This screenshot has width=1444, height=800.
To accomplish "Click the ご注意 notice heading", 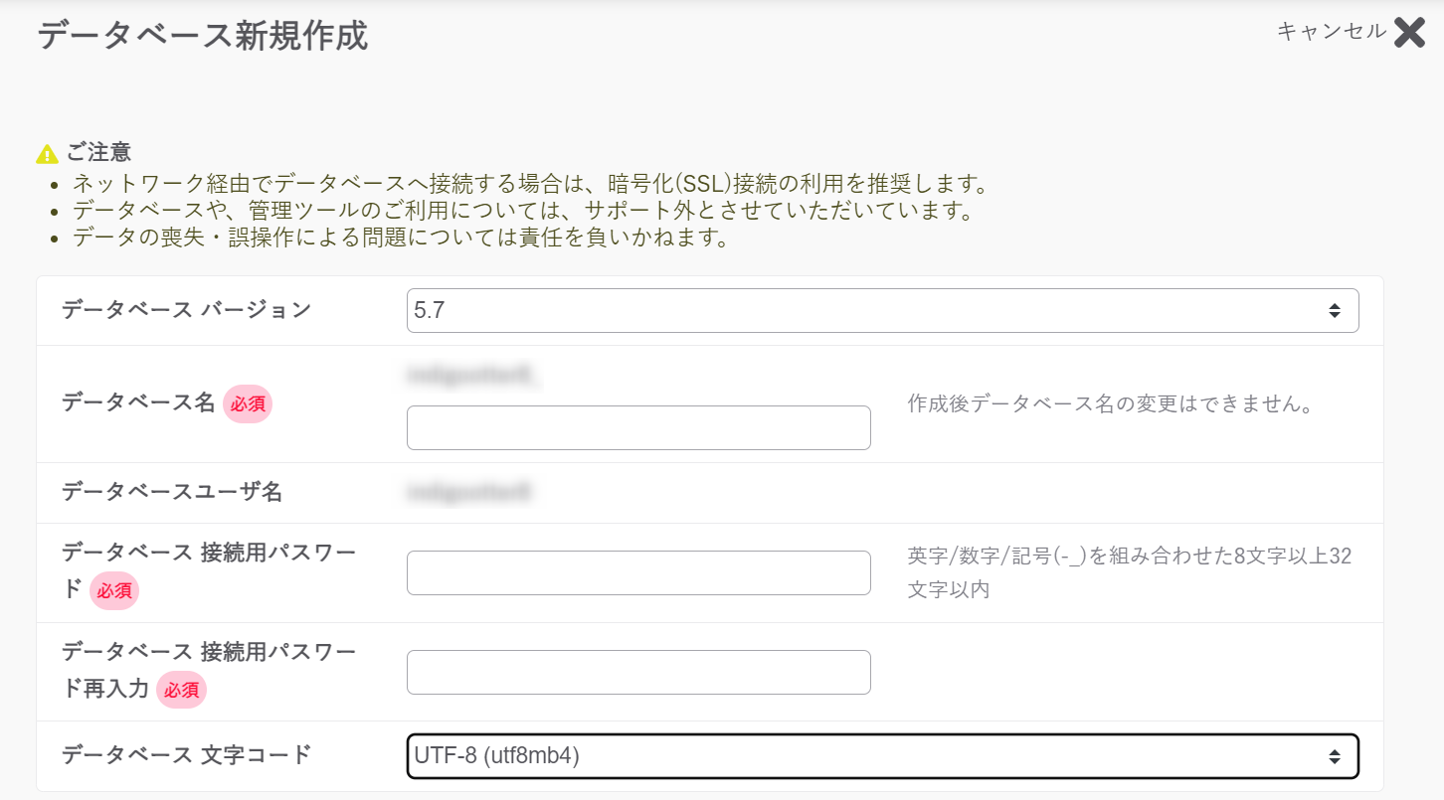I will click(98, 153).
